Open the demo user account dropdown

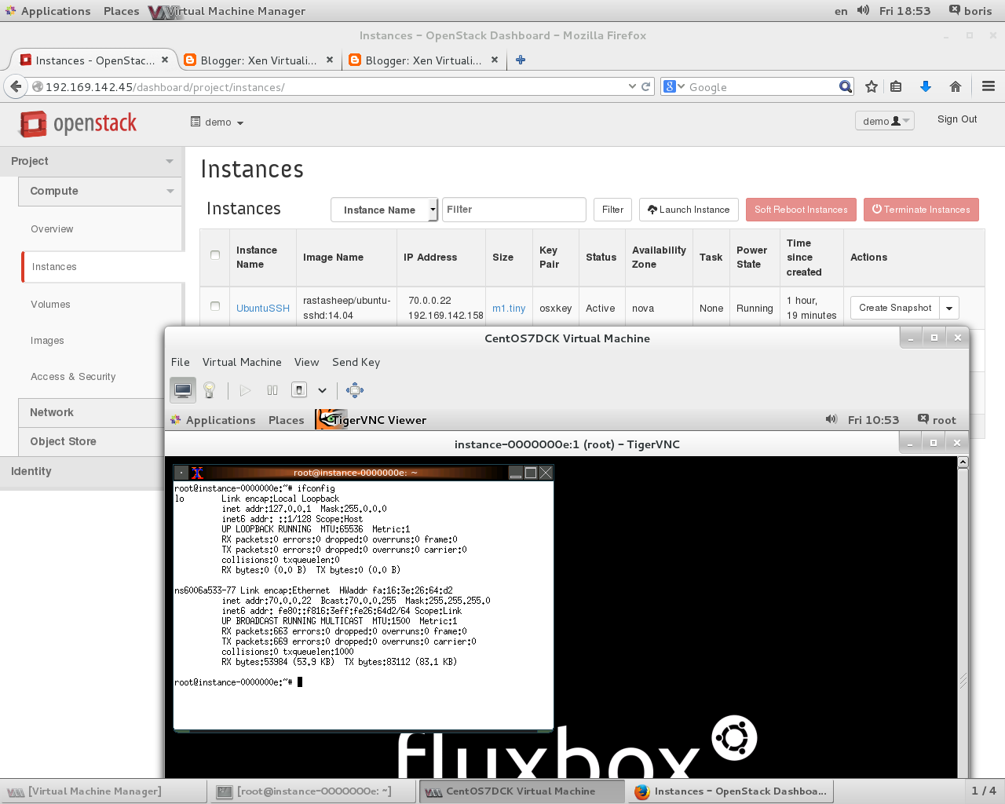coord(885,121)
